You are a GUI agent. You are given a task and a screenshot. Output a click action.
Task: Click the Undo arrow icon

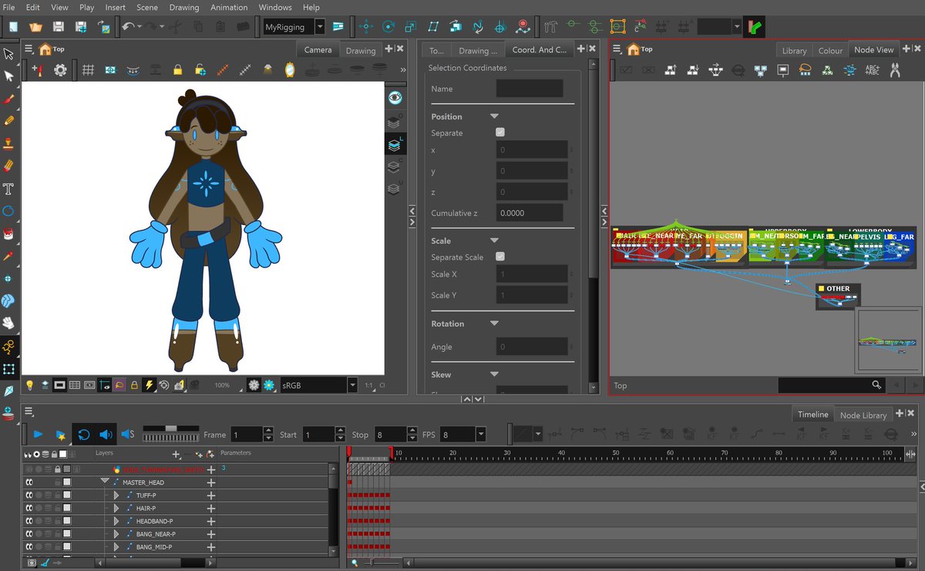coord(128,27)
